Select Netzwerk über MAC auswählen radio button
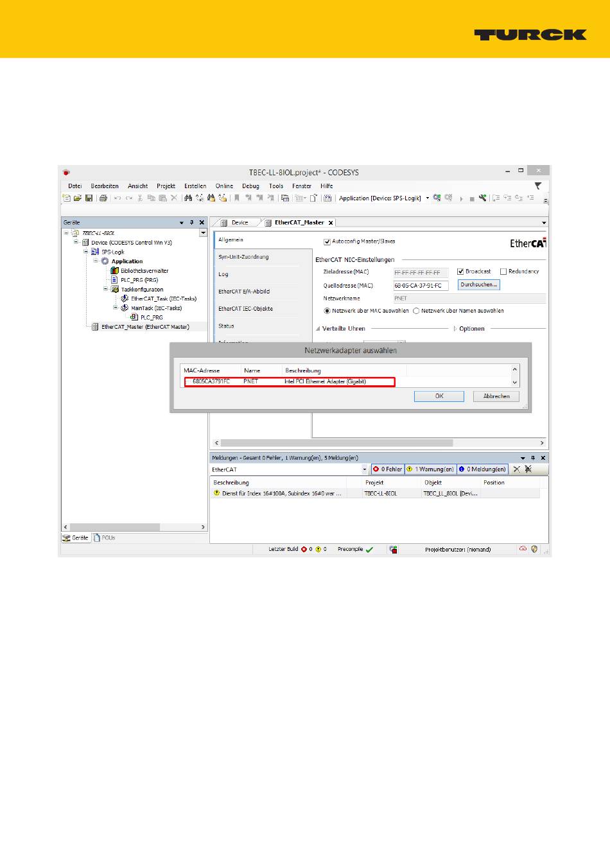Screen dimensions: 610x863 [327, 311]
